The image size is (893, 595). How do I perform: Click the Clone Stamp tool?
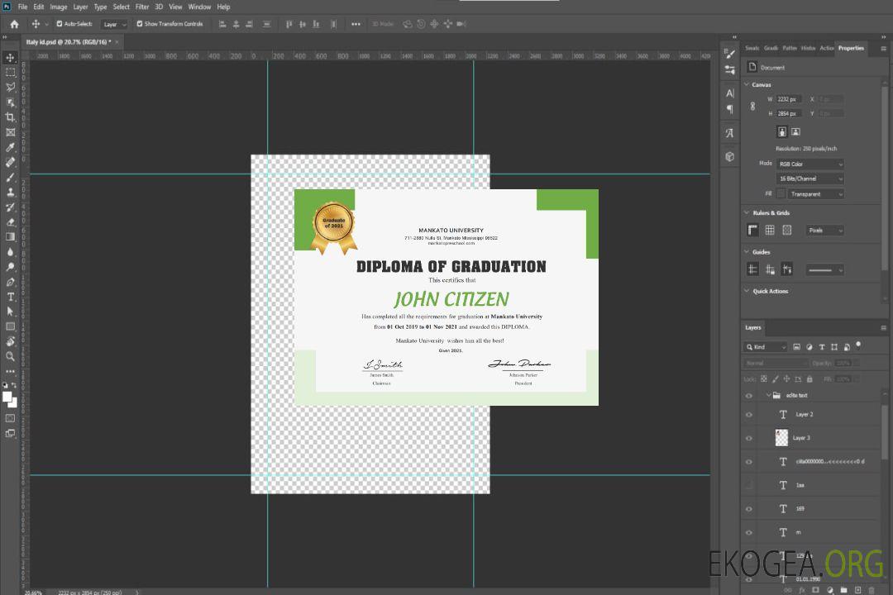point(11,193)
